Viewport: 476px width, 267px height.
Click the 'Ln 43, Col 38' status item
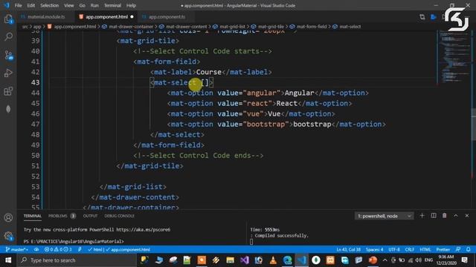pos(349,249)
